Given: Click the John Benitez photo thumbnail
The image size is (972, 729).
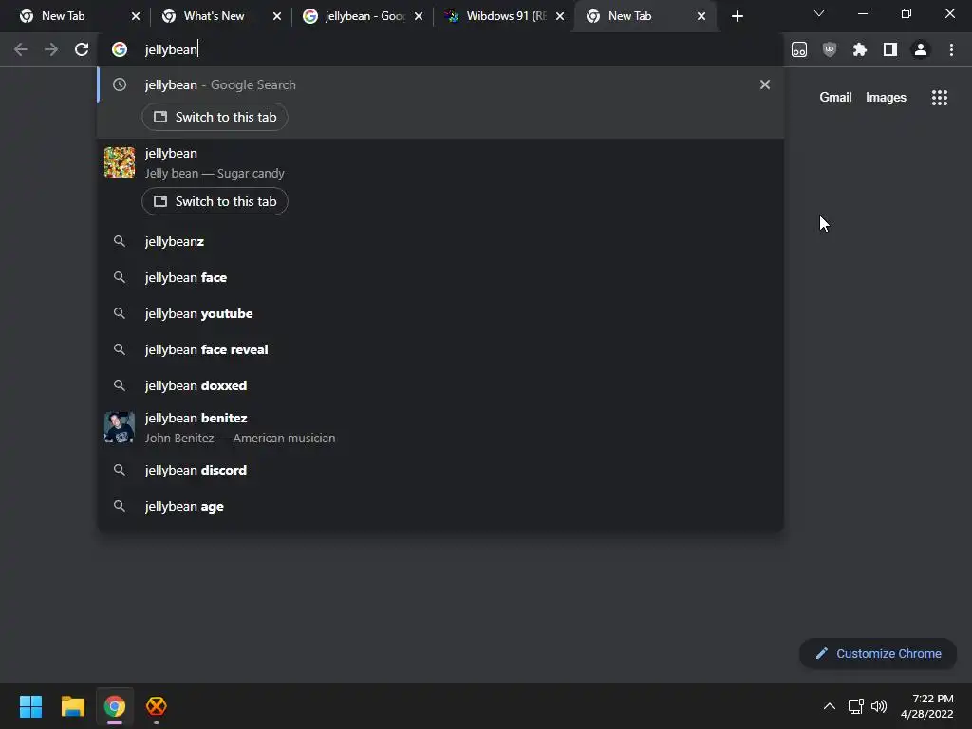Looking at the screenshot, I should click(119, 427).
